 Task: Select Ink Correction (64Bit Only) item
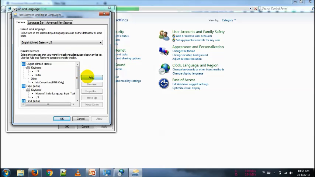tap(50, 82)
